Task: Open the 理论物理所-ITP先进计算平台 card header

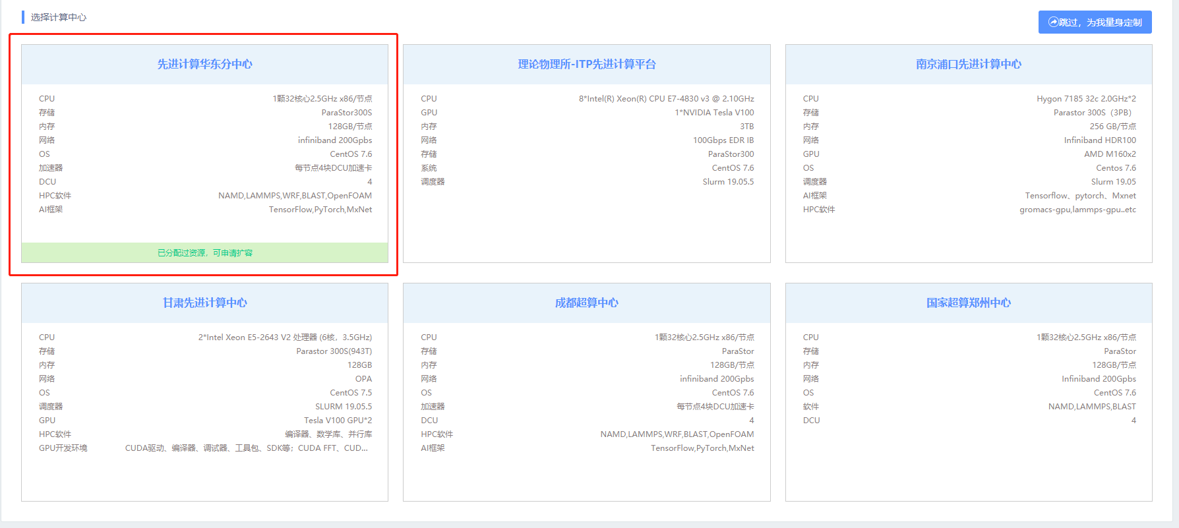Action: (586, 64)
